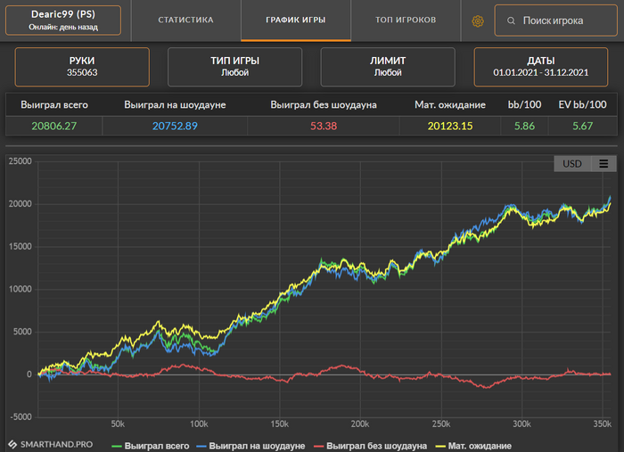Click the USD currency button
This screenshot has height=452, width=624.
(571, 164)
